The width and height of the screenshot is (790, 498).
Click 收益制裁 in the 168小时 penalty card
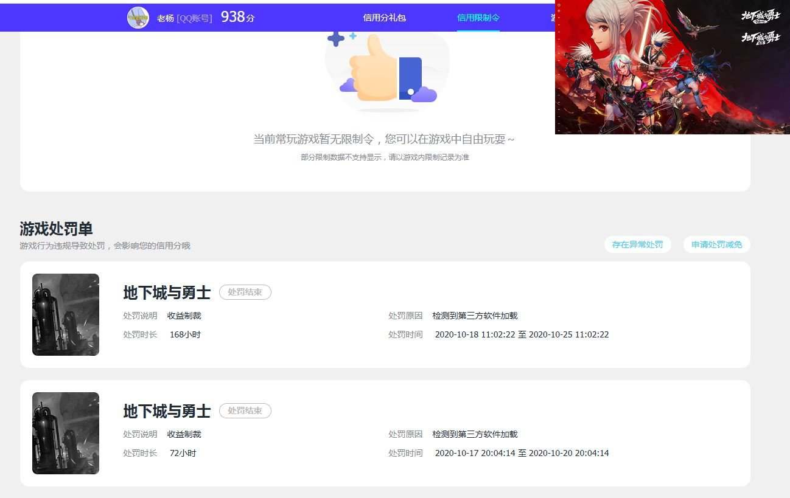[184, 316]
